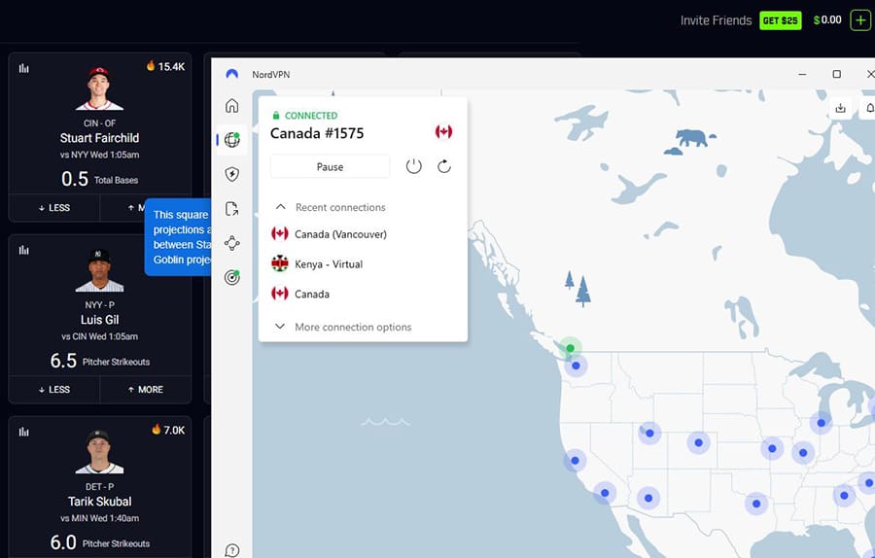Connect to Kenya - Virtual recent connection
875x558 pixels.
coord(317,264)
